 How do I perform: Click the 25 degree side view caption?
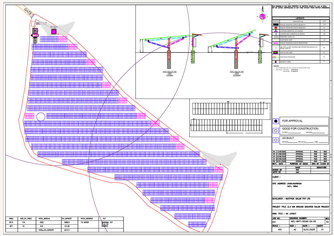(237, 73)
